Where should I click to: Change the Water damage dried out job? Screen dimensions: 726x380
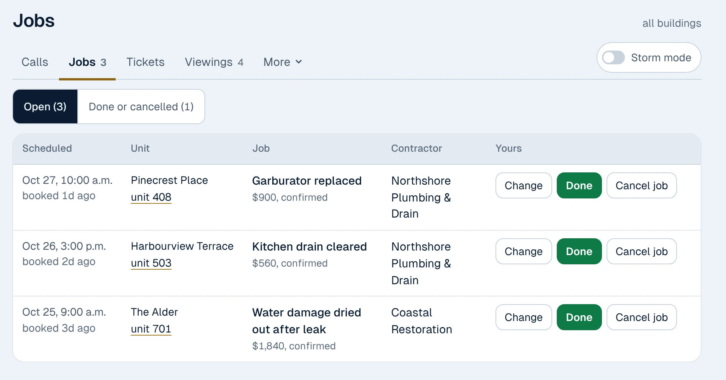point(523,317)
